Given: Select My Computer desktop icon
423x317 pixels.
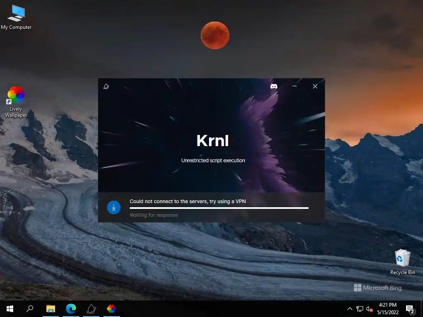Looking at the screenshot, I should point(16,17).
